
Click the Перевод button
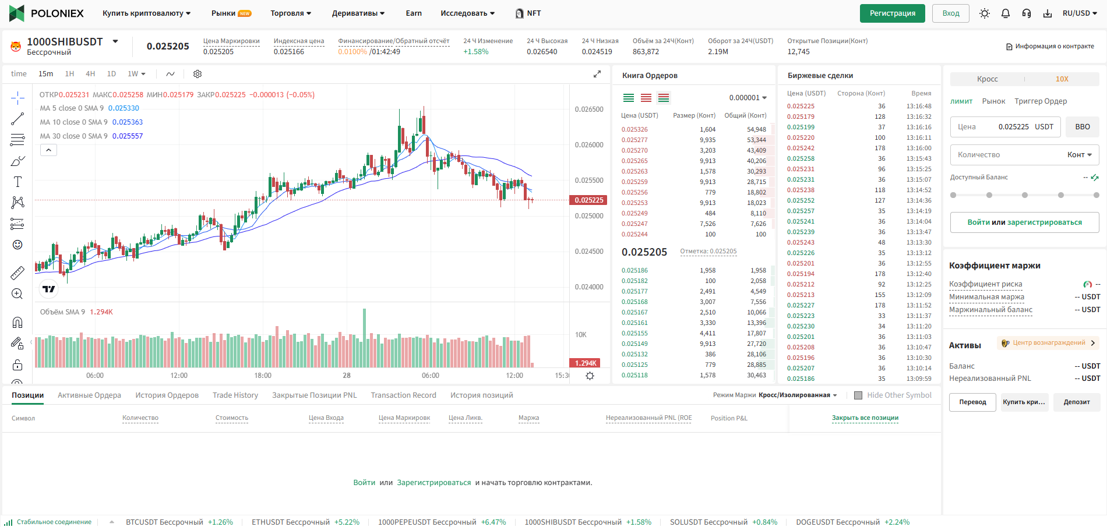(973, 402)
